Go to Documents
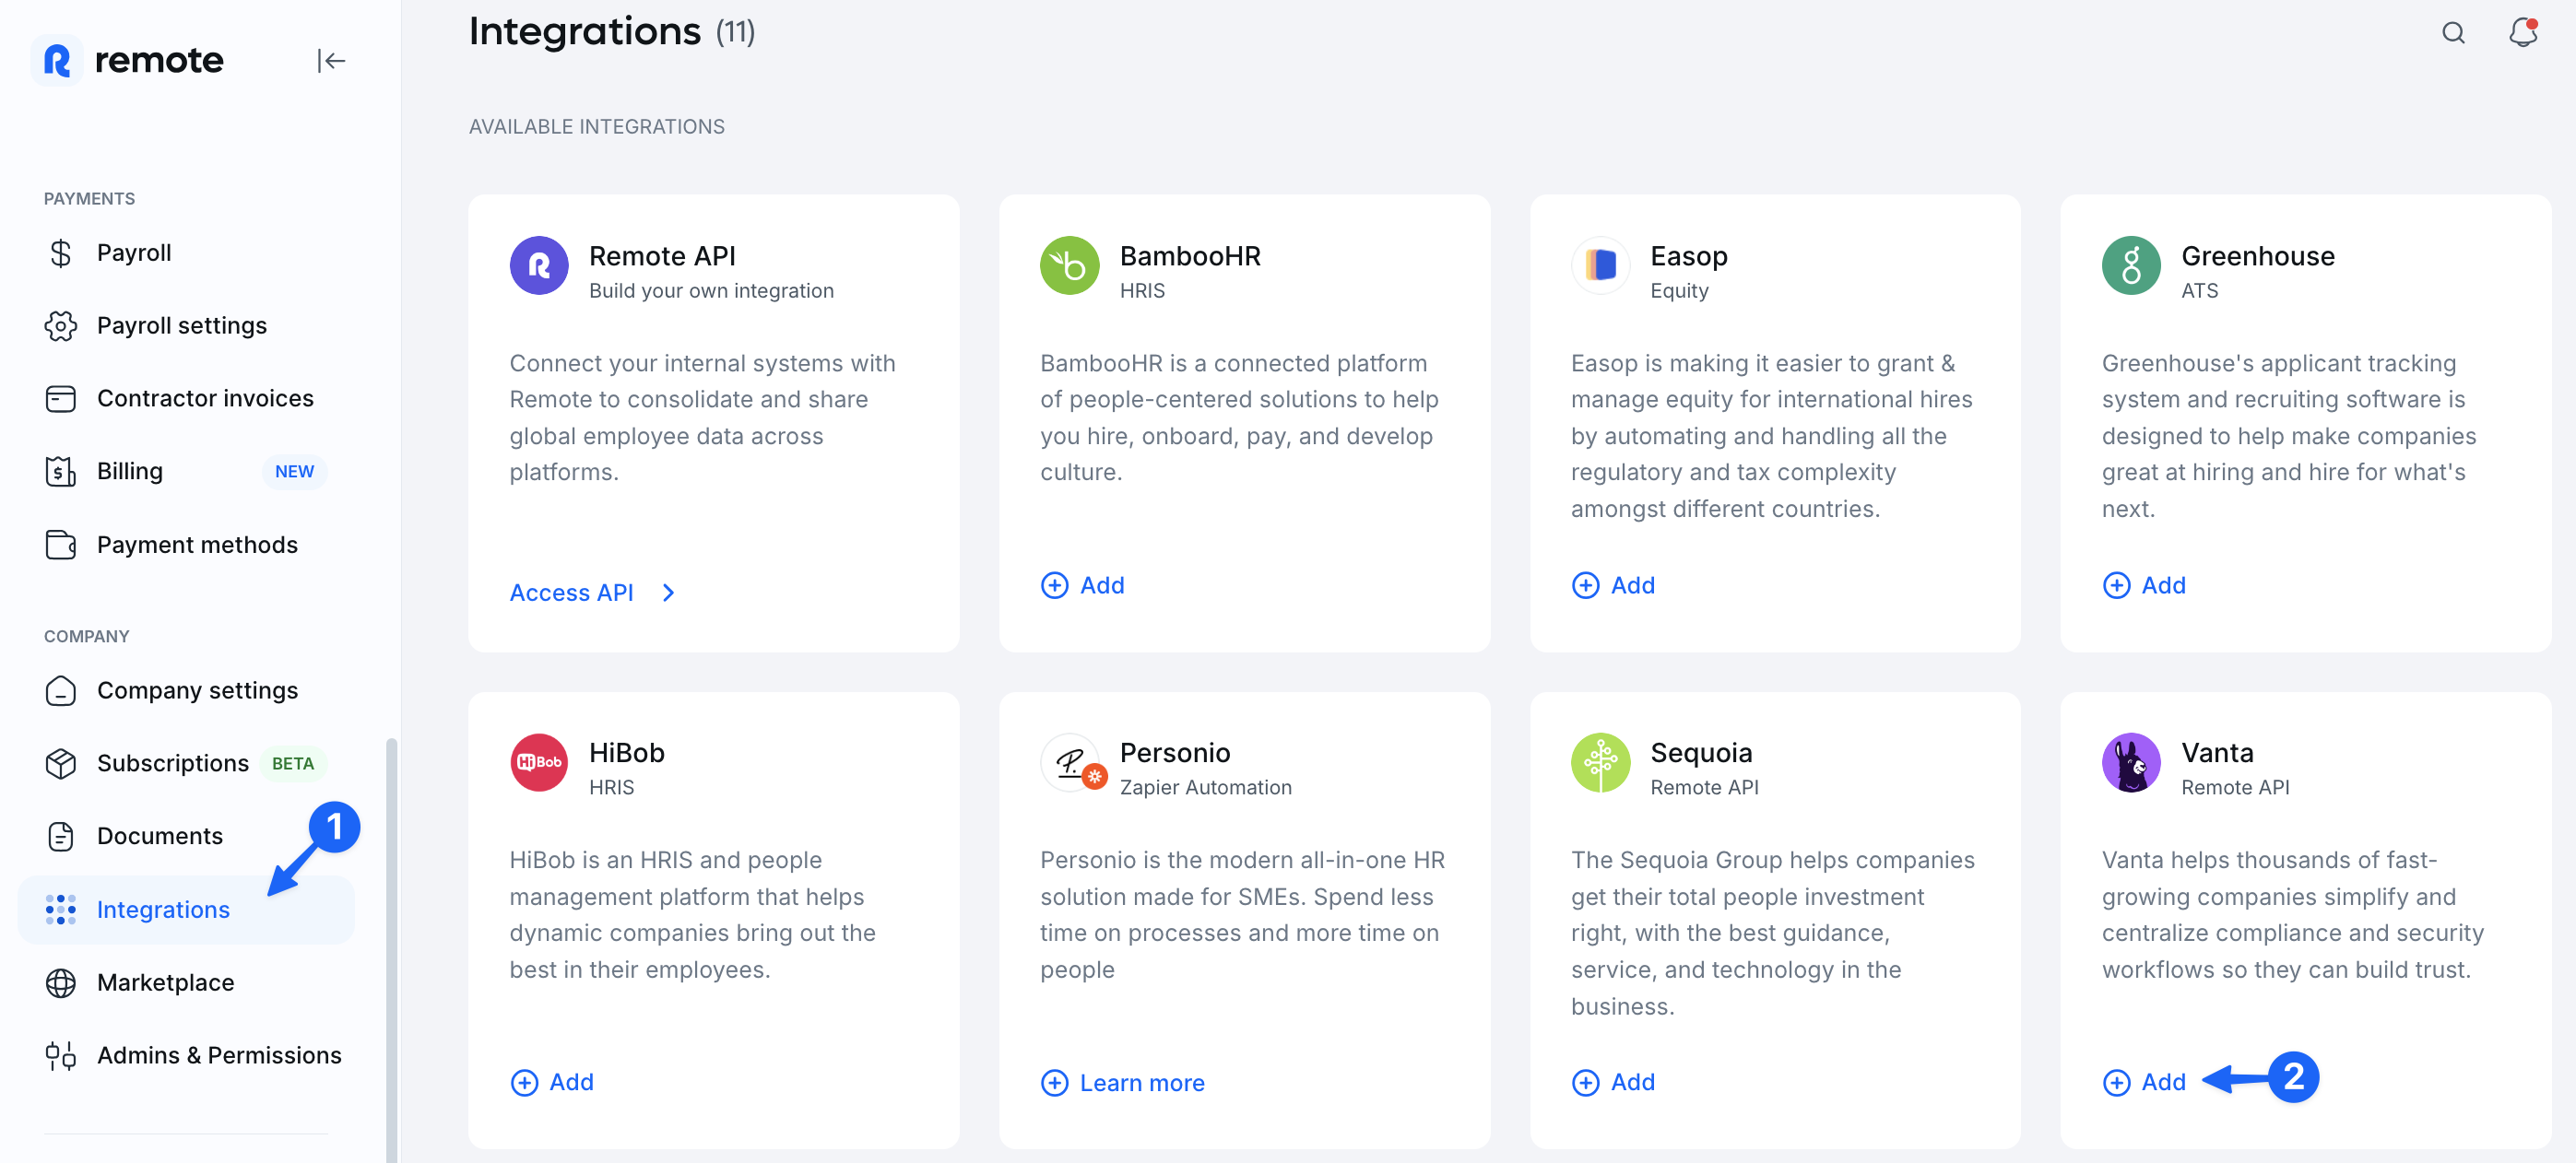The image size is (2576, 1163). coord(186,836)
